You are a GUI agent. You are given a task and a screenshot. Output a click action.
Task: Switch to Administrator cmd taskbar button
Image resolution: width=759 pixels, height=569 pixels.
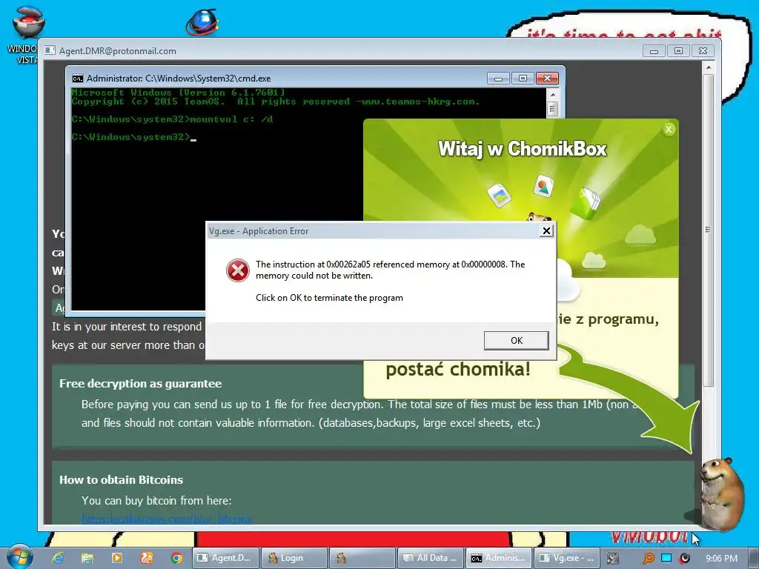499,558
